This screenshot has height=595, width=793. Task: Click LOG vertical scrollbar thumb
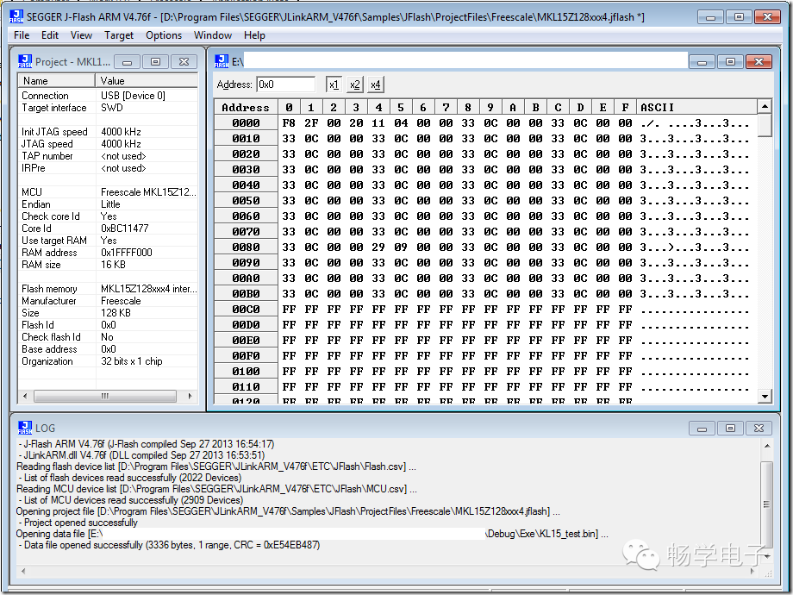click(766, 504)
